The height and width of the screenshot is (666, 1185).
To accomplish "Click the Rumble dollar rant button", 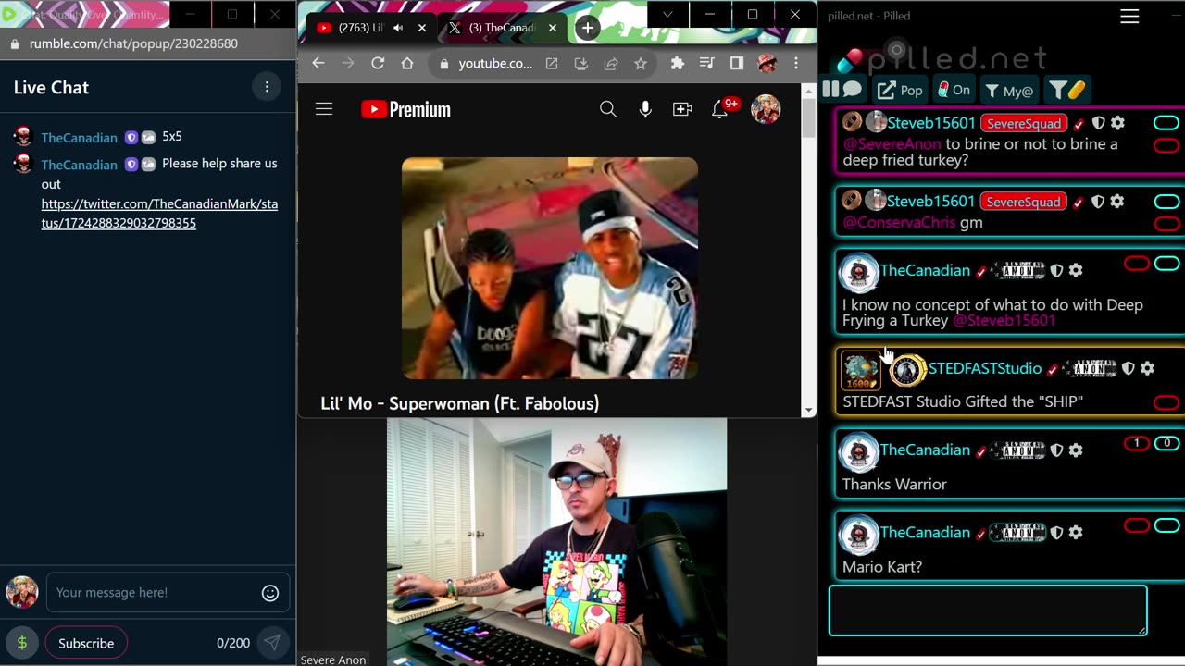I will point(22,643).
